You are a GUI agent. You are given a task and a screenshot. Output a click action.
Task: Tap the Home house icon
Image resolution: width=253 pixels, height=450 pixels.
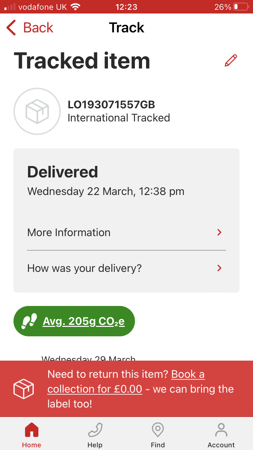point(32,430)
